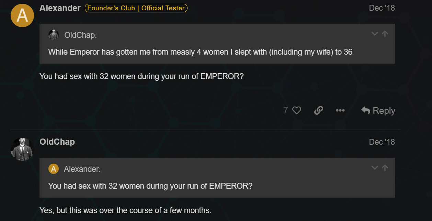
Task: Reply to Alexander's post
Action: (378, 110)
